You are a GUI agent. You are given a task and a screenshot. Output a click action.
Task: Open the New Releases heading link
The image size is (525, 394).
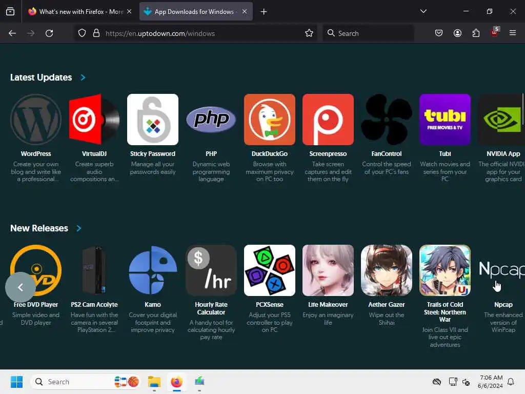[x=39, y=228]
